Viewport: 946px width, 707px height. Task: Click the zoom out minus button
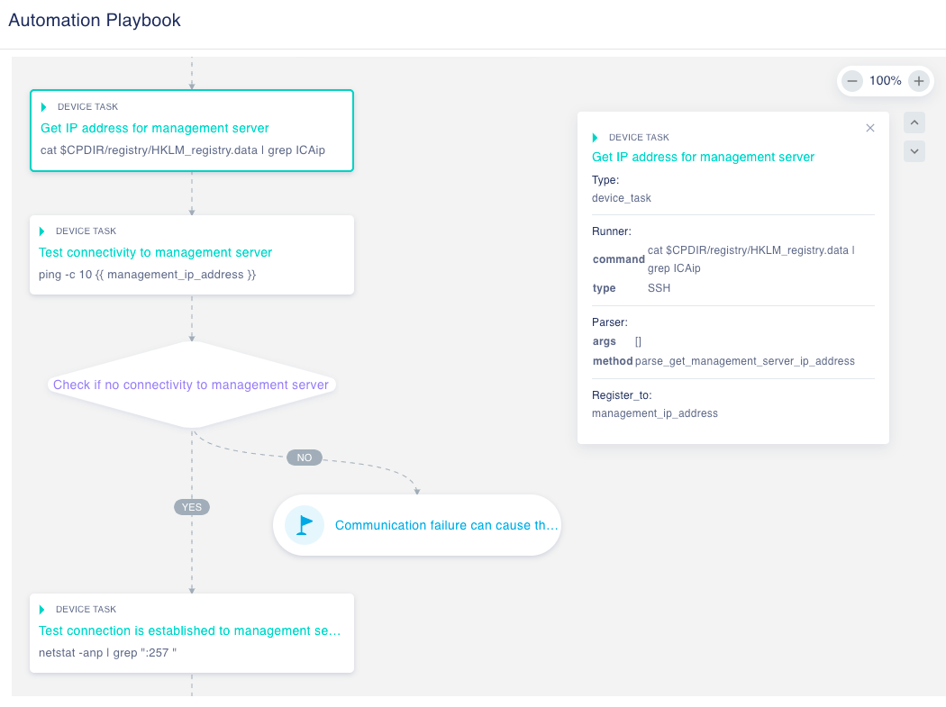[852, 81]
